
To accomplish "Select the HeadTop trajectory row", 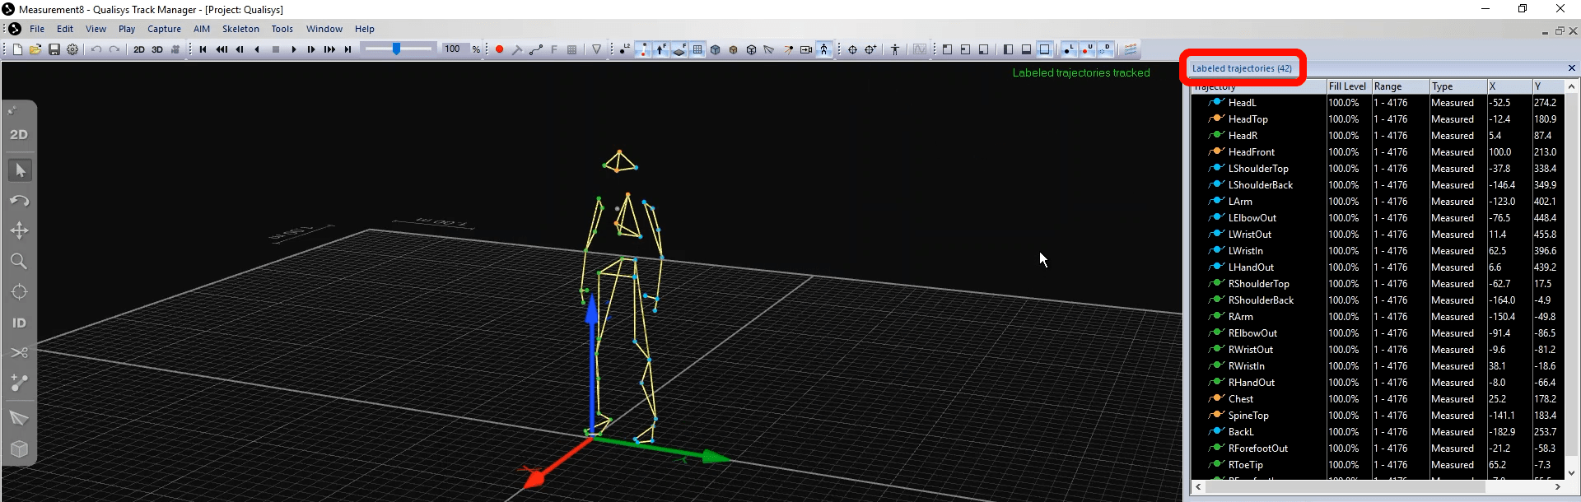I will click(1378, 119).
